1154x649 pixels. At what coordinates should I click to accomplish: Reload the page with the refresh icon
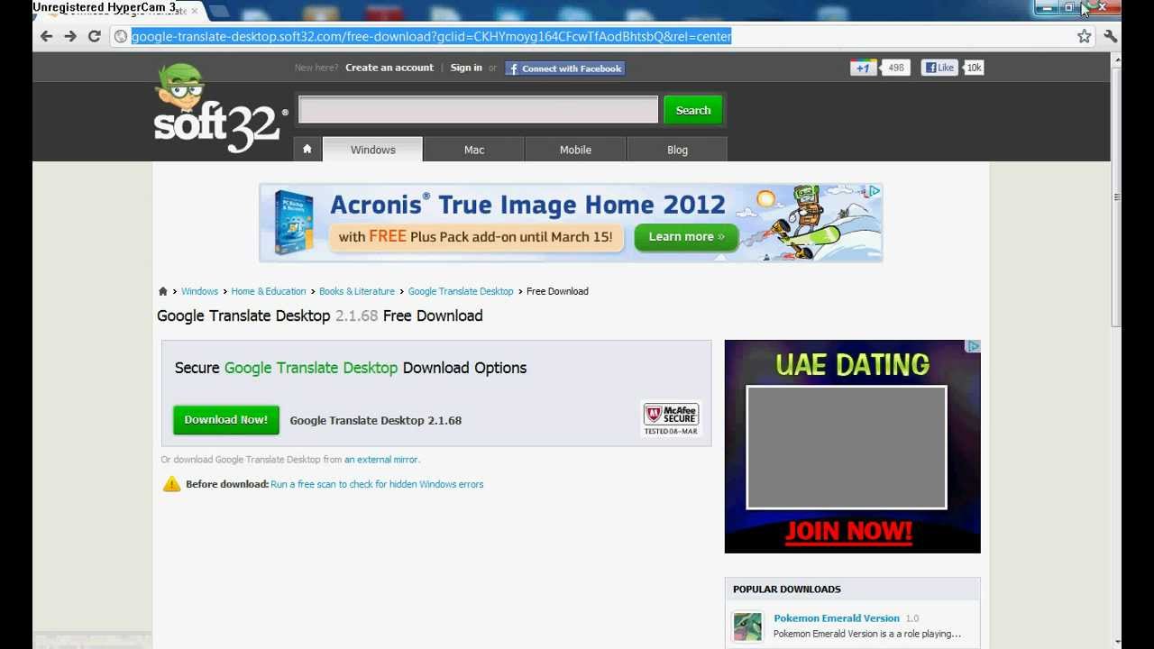tap(94, 36)
